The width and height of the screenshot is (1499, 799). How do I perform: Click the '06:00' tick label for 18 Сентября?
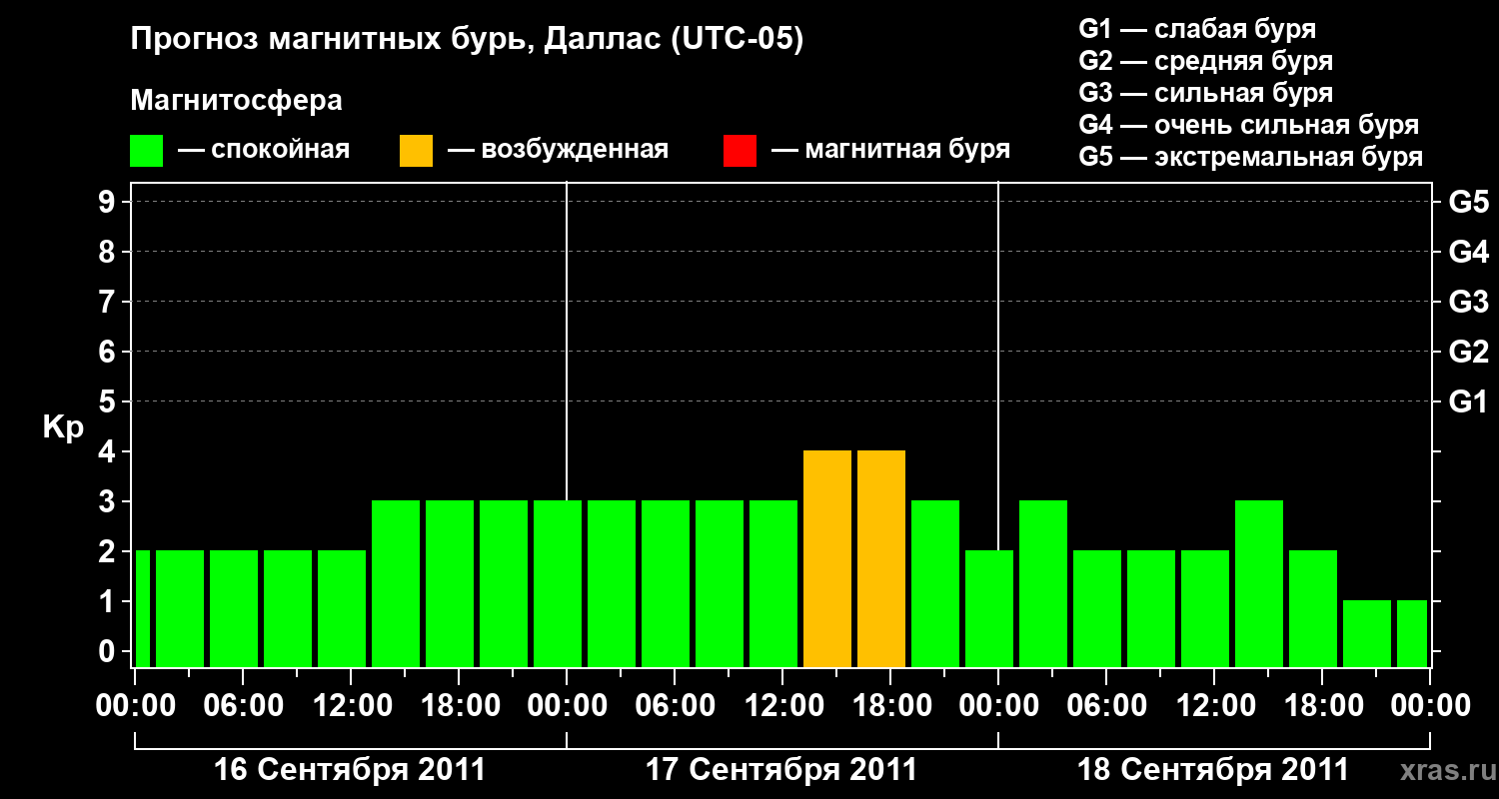pos(1106,705)
